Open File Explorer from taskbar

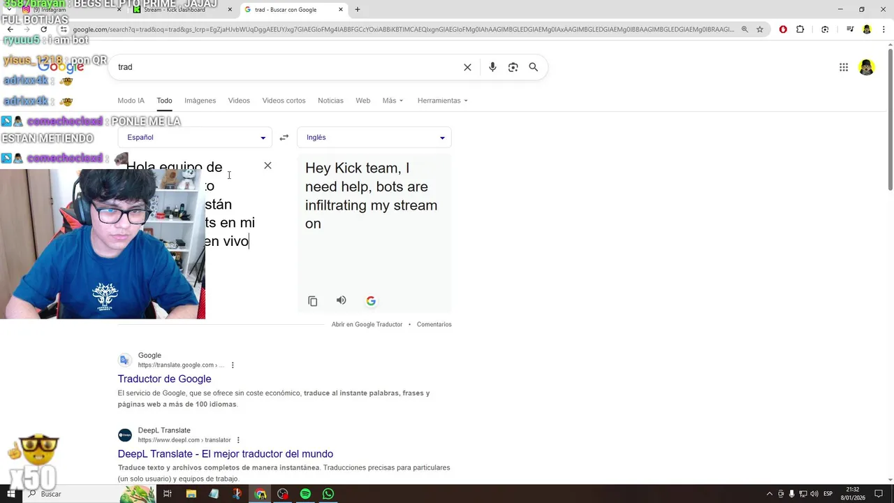click(x=191, y=494)
